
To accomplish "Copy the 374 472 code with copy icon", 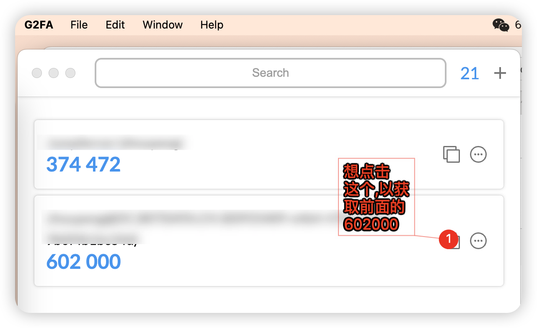I will (x=452, y=154).
